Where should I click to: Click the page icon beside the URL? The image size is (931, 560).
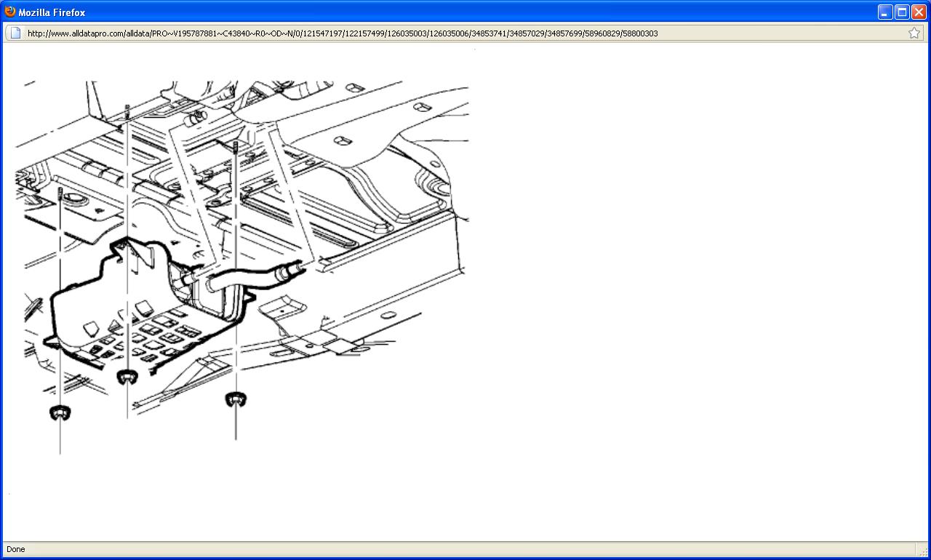click(x=15, y=33)
